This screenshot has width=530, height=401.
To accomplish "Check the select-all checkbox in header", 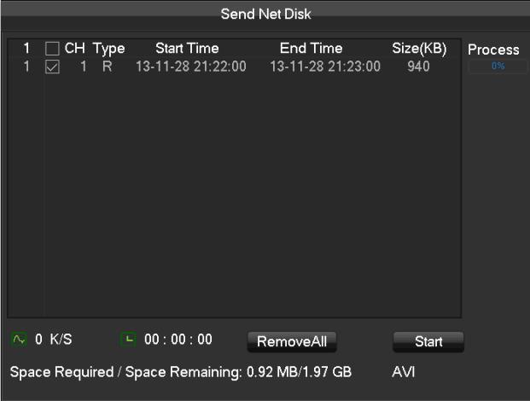I will [52, 49].
